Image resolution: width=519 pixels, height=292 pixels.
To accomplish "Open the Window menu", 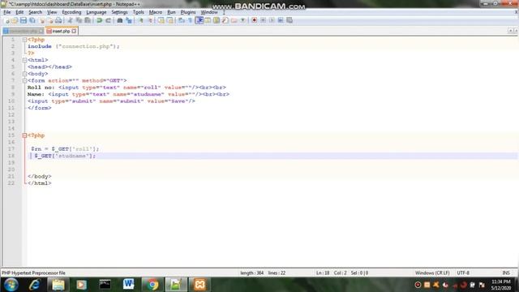I will point(209,12).
